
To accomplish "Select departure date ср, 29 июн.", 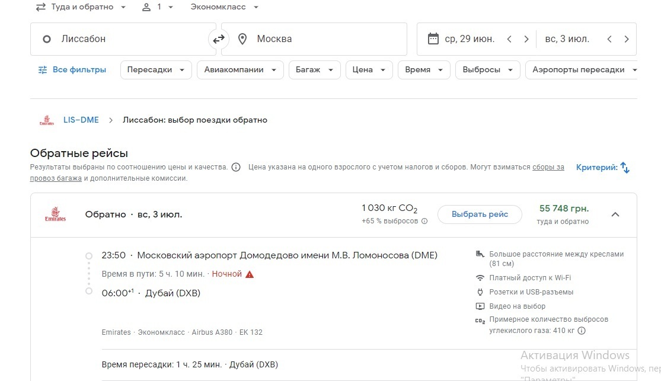I will [x=470, y=39].
